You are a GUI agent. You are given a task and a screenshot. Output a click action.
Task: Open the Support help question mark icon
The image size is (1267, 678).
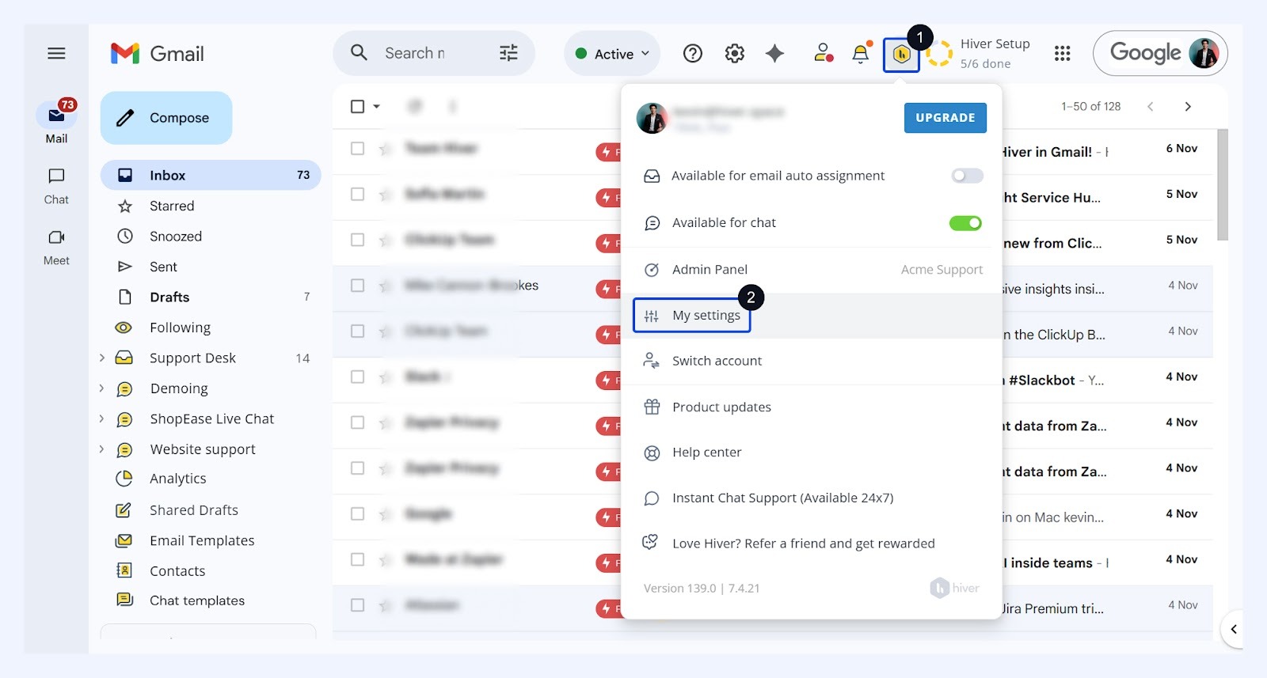tap(693, 54)
